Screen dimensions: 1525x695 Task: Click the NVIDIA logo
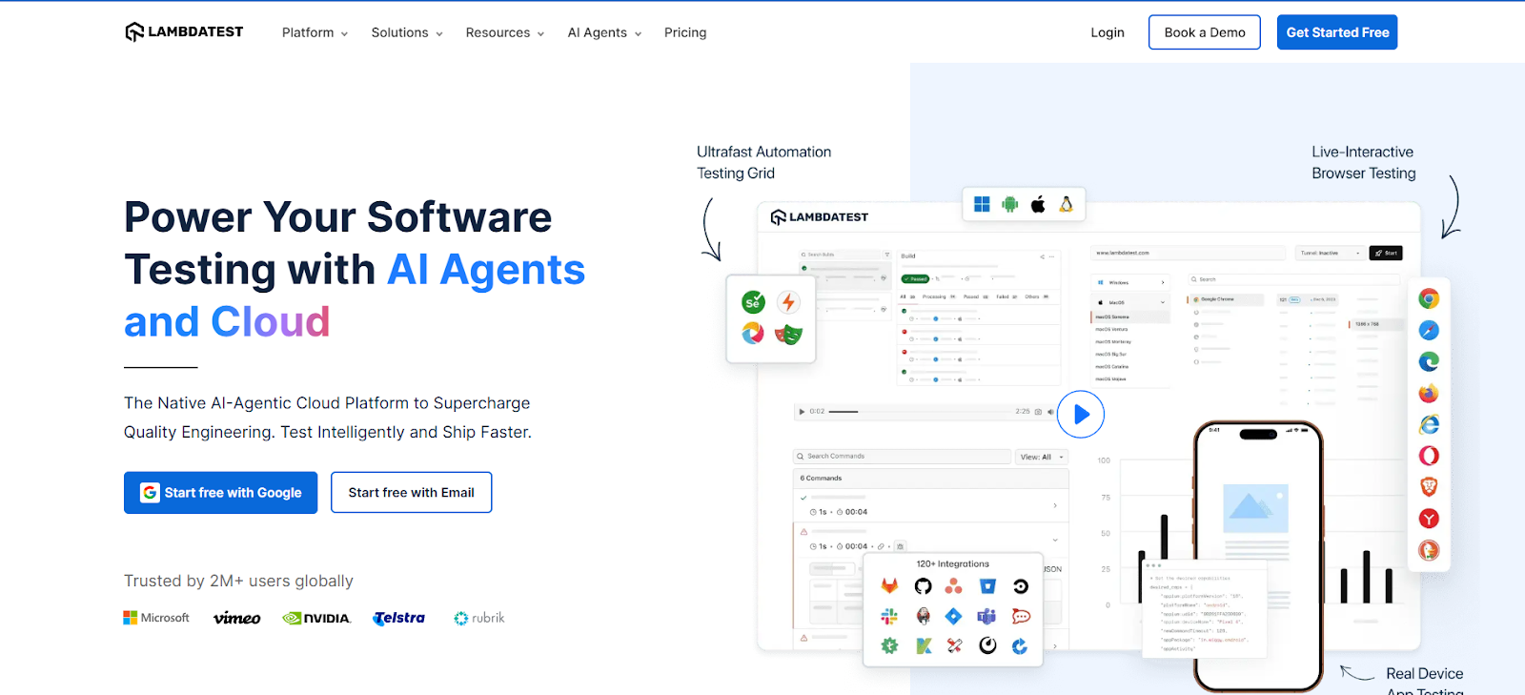click(316, 618)
